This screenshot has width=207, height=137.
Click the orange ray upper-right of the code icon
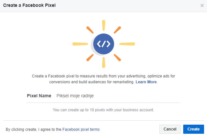pos(117,30)
